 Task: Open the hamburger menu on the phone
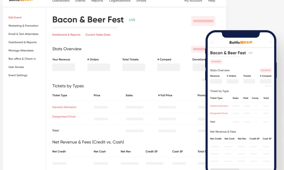pyautogui.click(x=212, y=42)
